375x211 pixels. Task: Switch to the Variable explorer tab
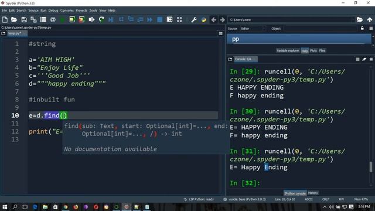point(288,50)
